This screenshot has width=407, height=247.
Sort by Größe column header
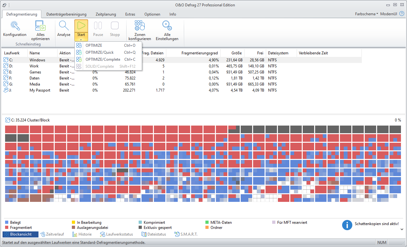pyautogui.click(x=232, y=53)
